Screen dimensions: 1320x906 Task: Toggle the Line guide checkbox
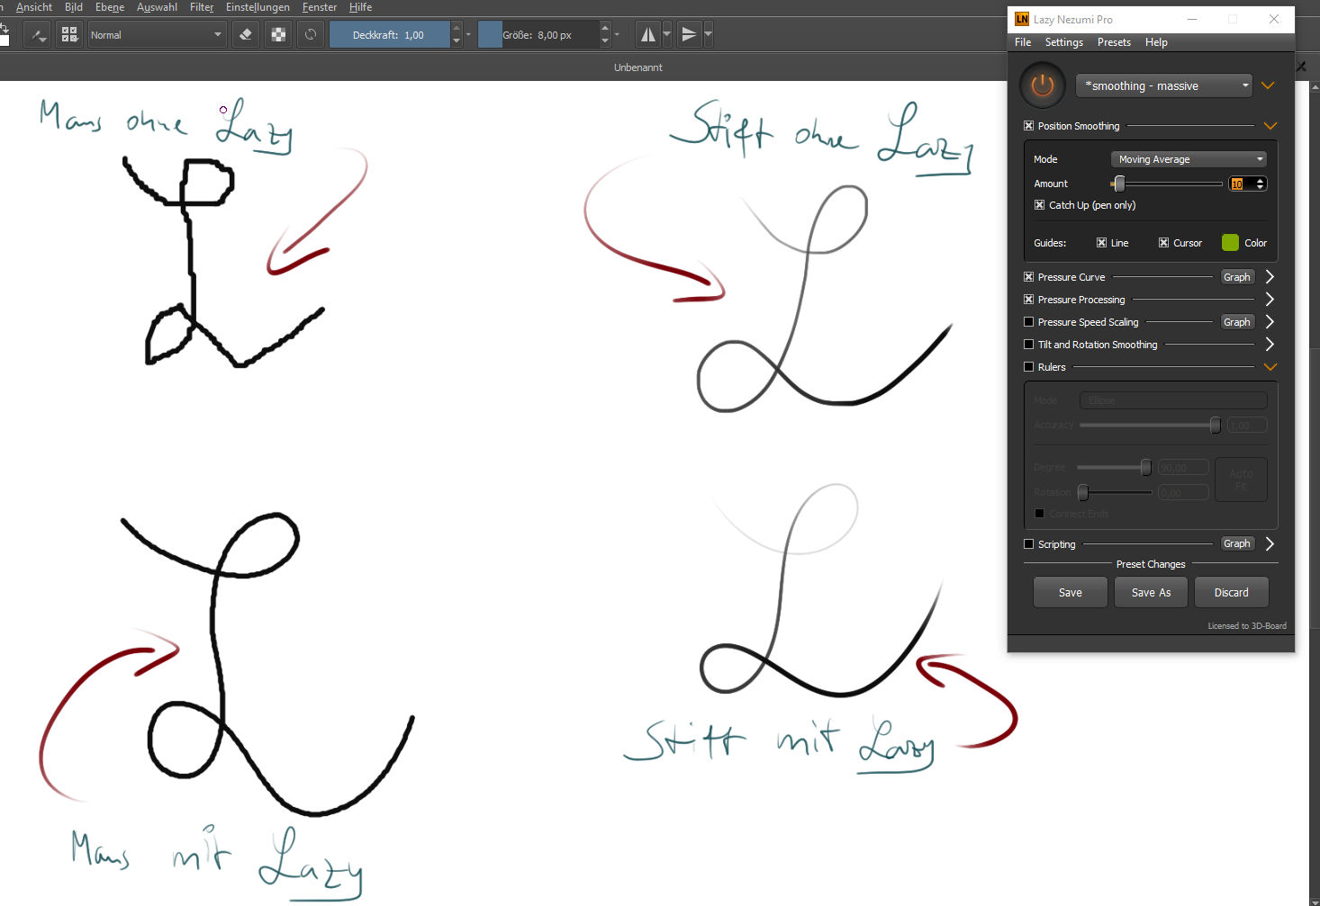(1101, 243)
